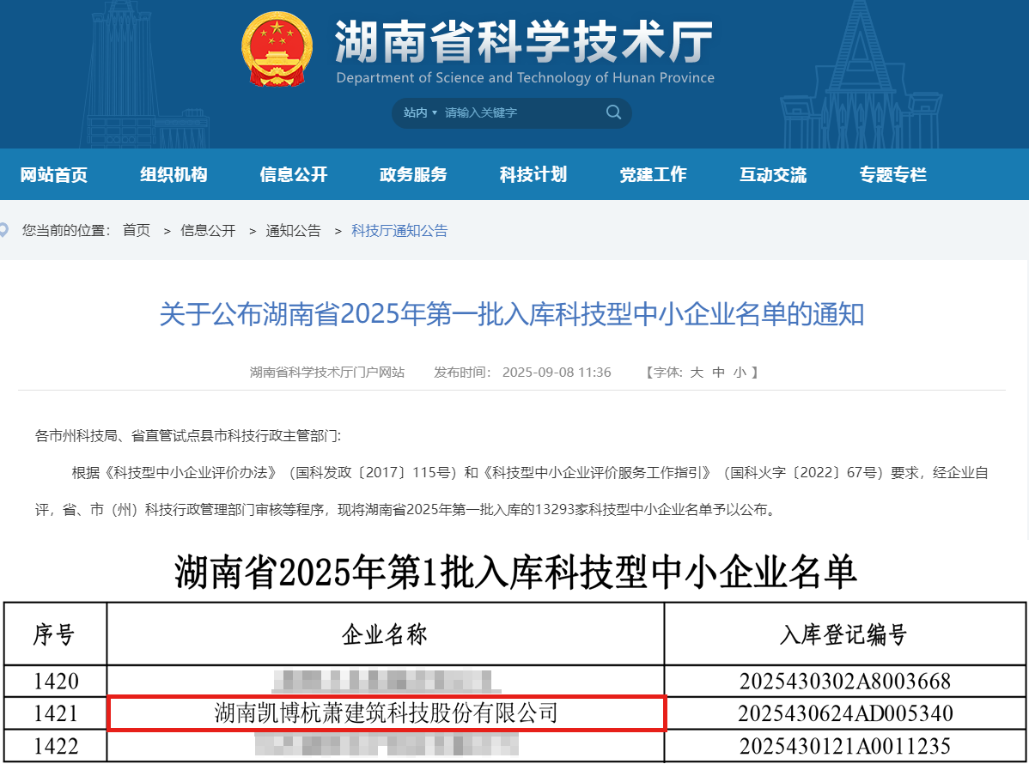Click 科技厅通知公告 breadcrumb link

click(x=399, y=230)
